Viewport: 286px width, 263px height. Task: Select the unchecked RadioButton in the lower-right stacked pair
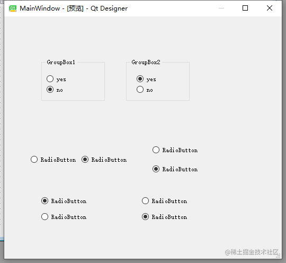click(165, 201)
